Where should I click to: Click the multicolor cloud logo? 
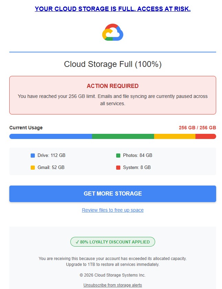(x=113, y=32)
